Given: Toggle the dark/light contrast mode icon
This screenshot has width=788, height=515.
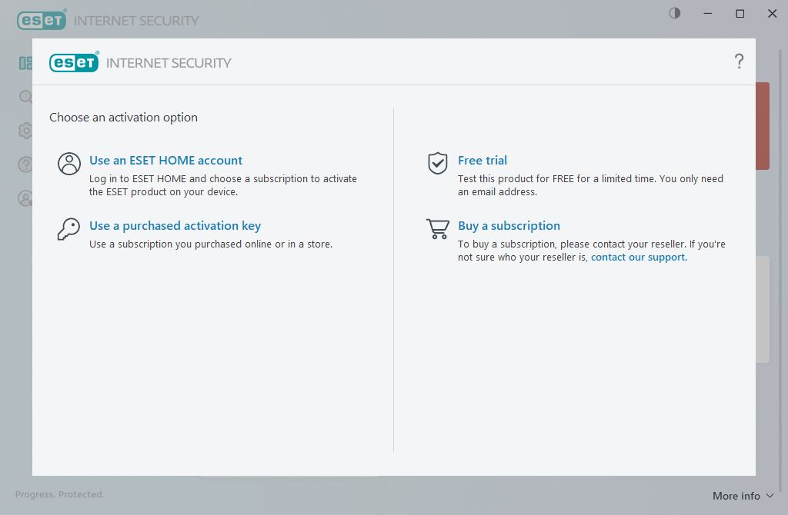Looking at the screenshot, I should (675, 13).
